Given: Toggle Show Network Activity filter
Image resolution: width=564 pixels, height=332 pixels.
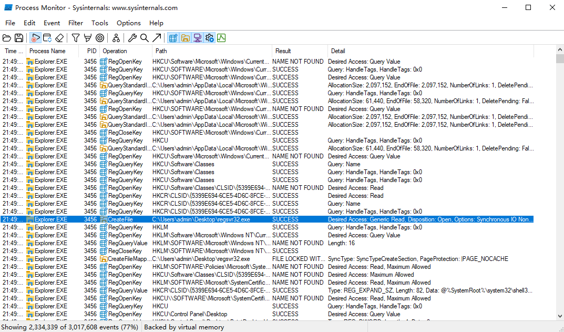Looking at the screenshot, I should (x=198, y=38).
